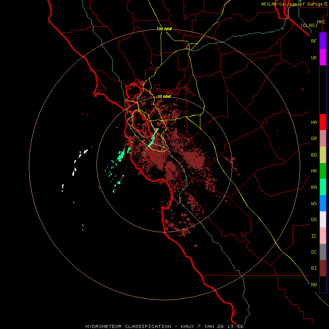Click the ND legend label
This screenshot has width=329, height=329.
[x=314, y=285]
